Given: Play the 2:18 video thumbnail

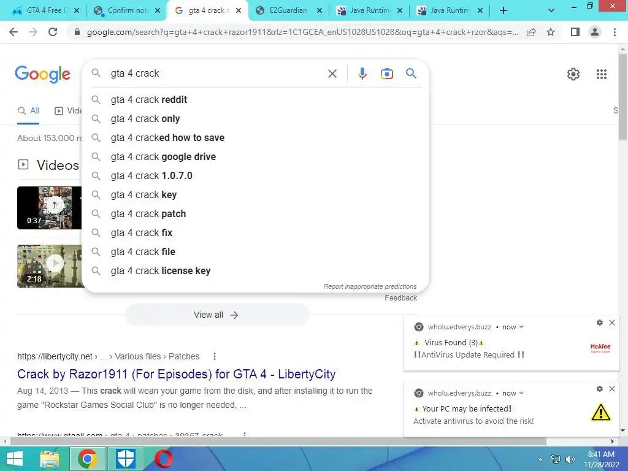Looking at the screenshot, I should 49,266.
